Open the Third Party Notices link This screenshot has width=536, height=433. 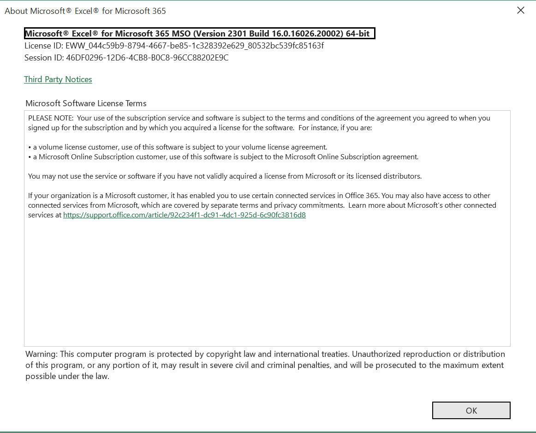point(58,79)
